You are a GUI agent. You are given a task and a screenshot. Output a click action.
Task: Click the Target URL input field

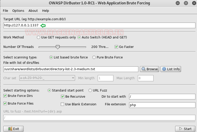99,25
